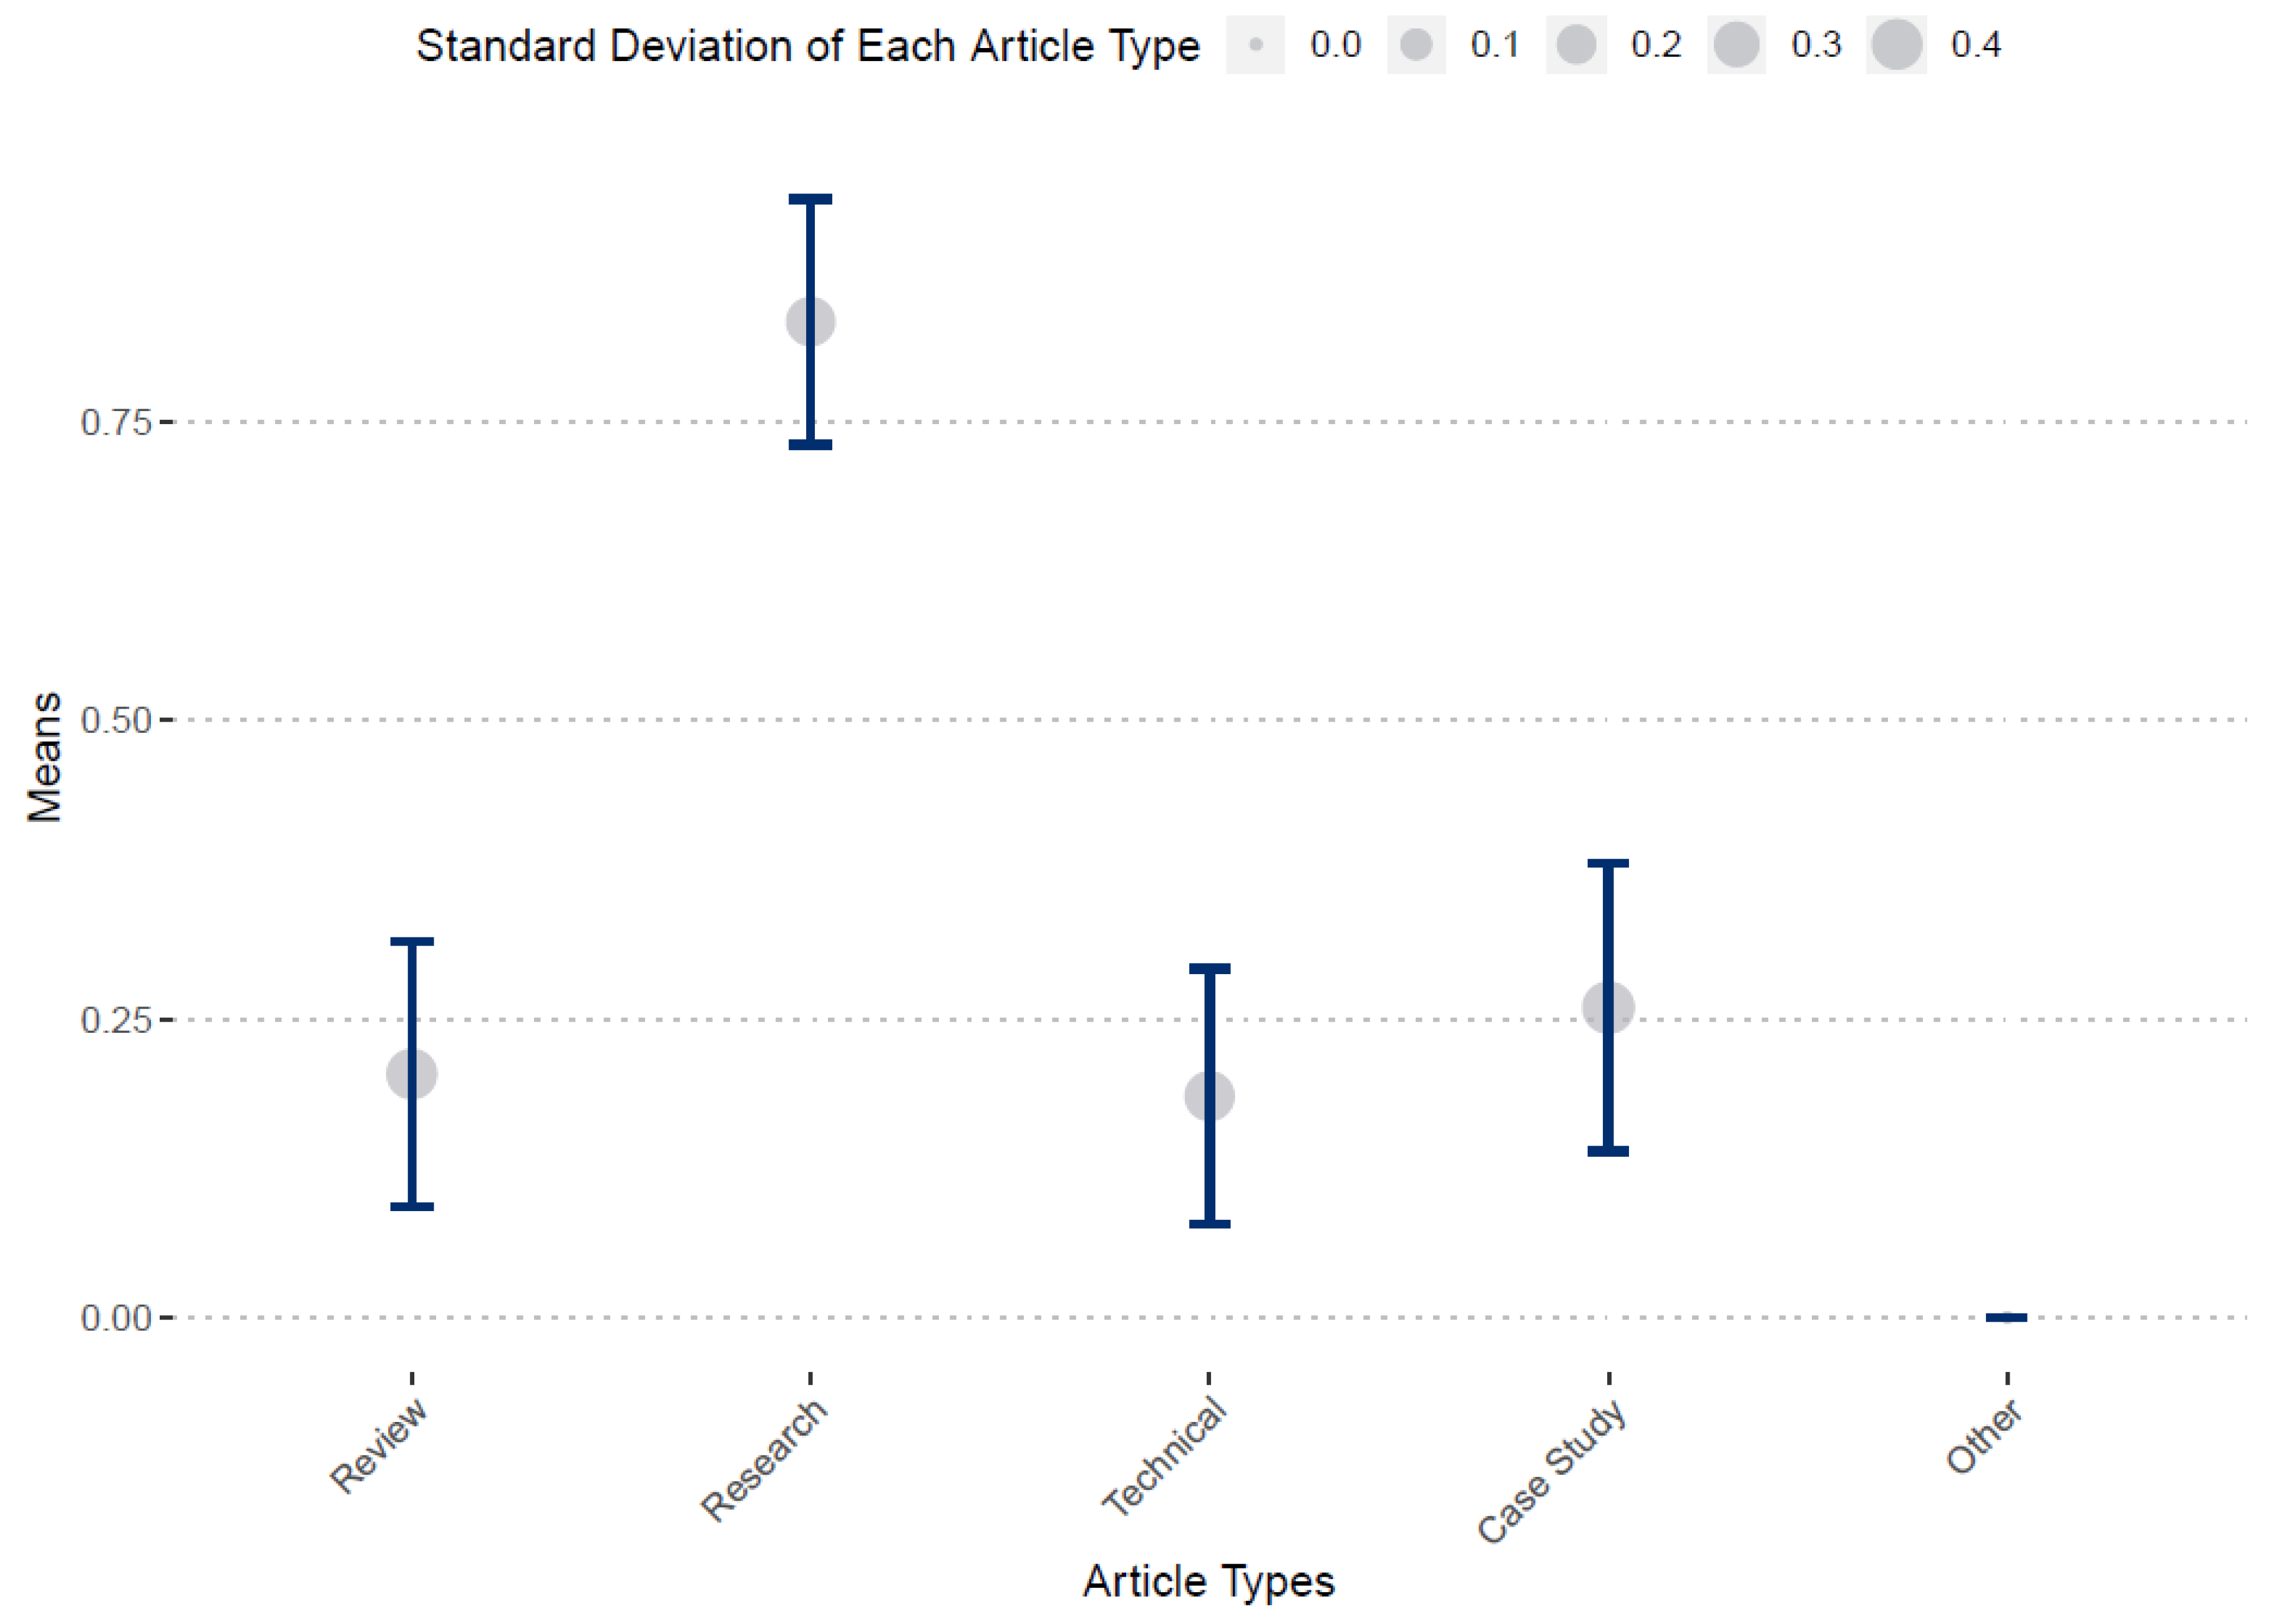
Task: Click the 0.1 legend circle swatch
Action: pos(1416,45)
